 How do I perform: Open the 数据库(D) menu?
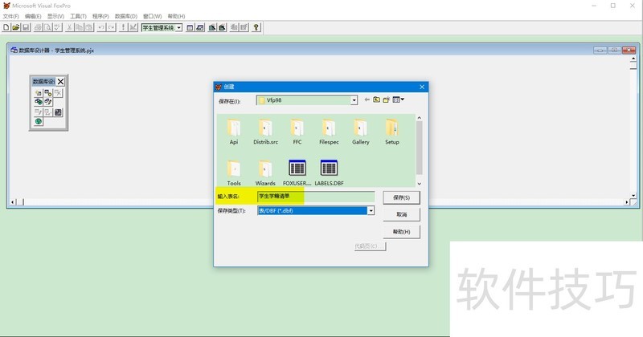[126, 16]
